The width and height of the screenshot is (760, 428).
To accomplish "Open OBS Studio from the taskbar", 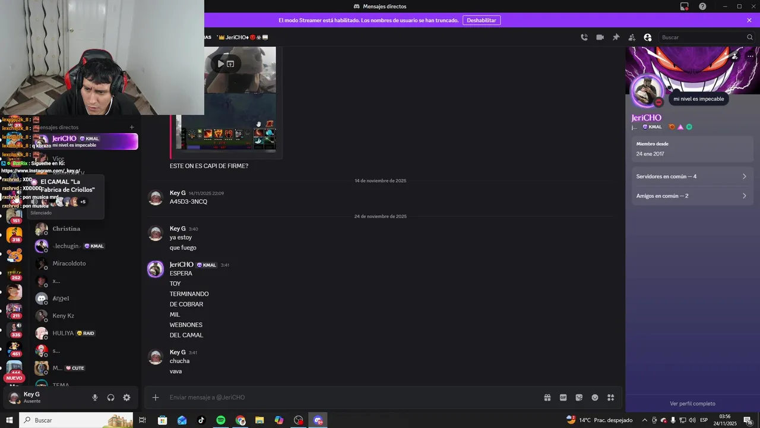I will [299, 420].
